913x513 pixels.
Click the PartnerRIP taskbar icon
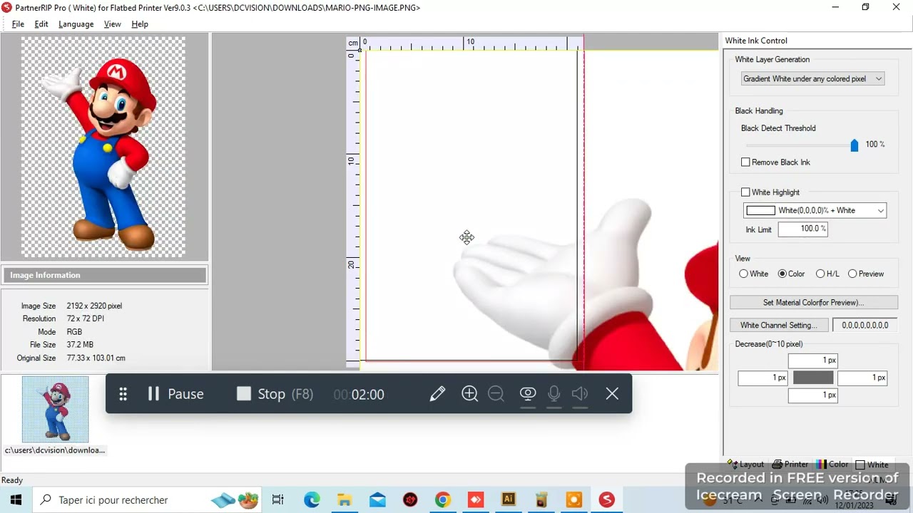(x=607, y=500)
